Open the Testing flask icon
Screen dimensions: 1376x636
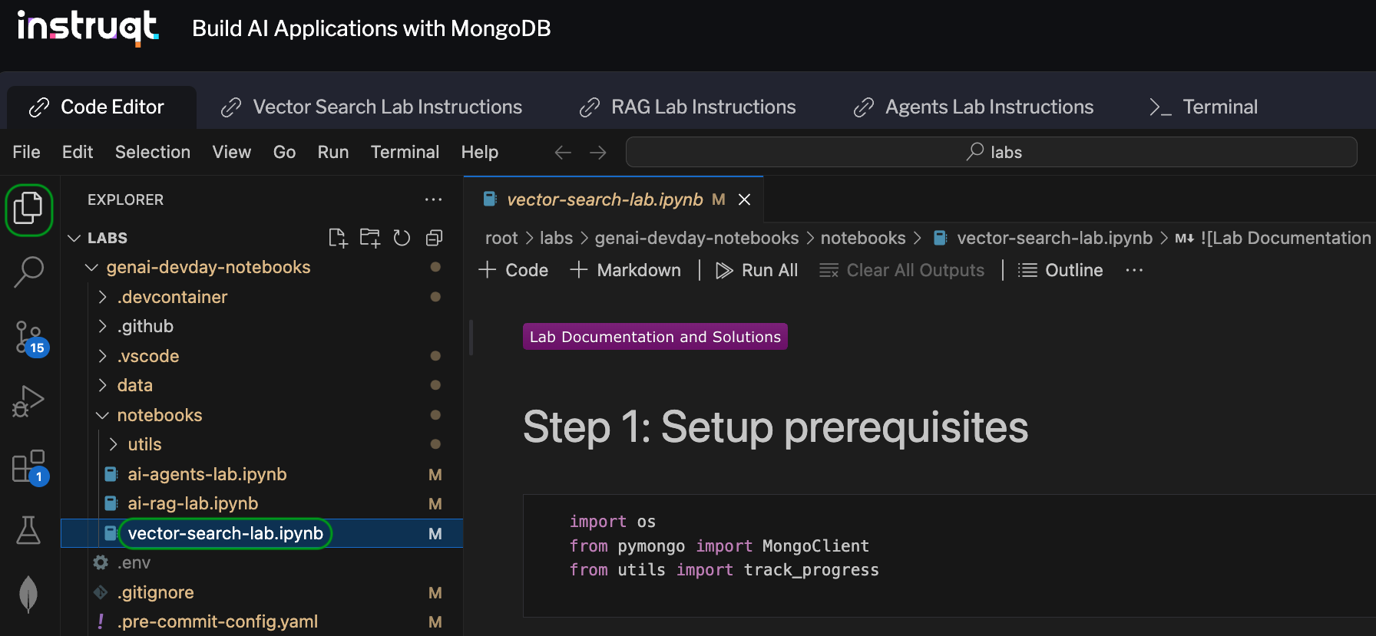pyautogui.click(x=28, y=530)
